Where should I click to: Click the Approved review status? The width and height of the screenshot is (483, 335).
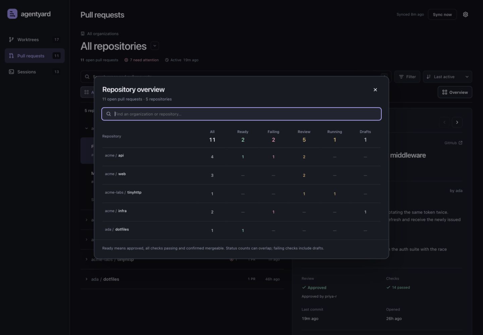tap(314, 287)
